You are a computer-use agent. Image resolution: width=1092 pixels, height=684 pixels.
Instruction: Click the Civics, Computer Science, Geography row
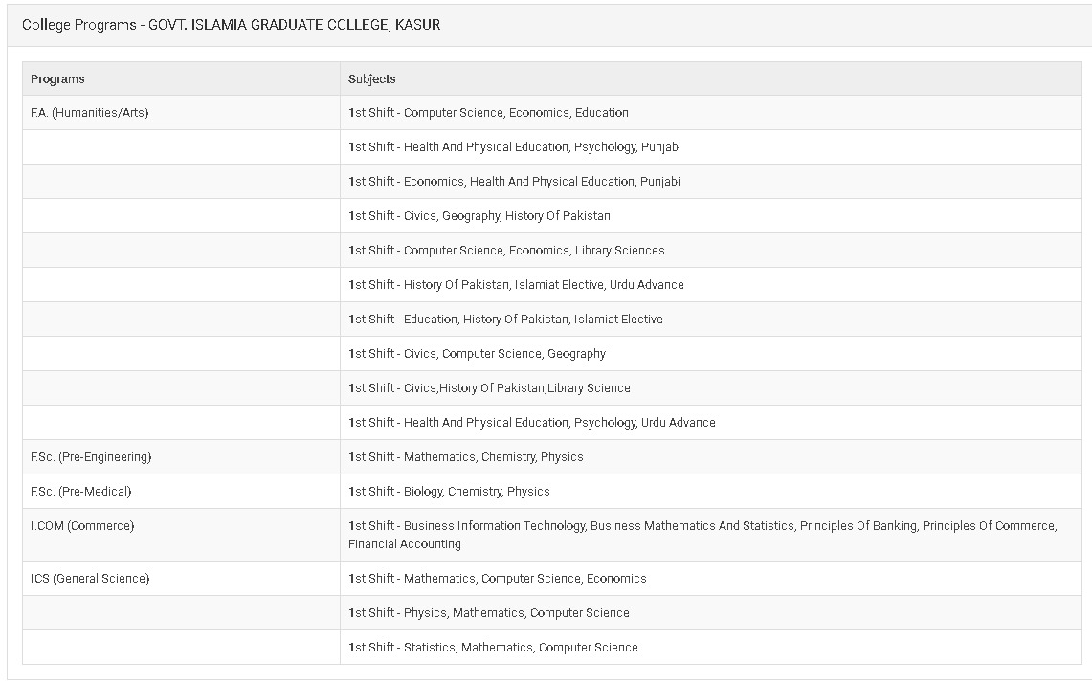(477, 354)
